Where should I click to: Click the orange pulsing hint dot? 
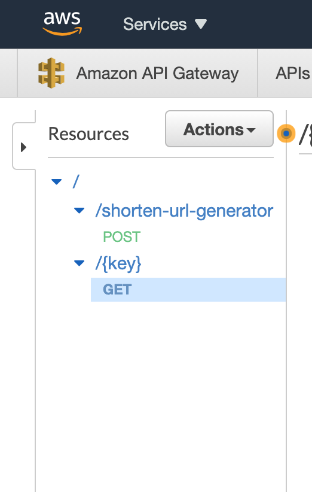(x=286, y=133)
